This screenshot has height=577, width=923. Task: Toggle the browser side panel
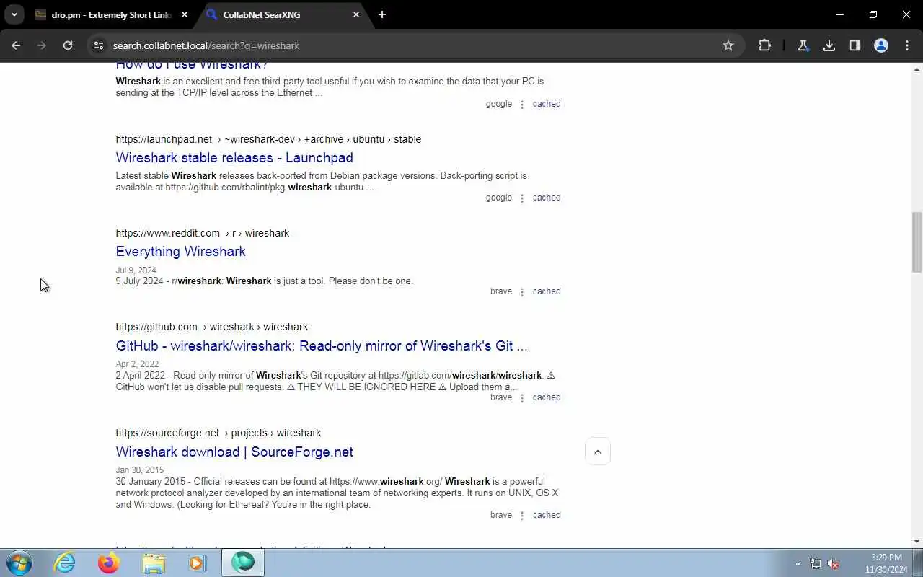point(855,45)
